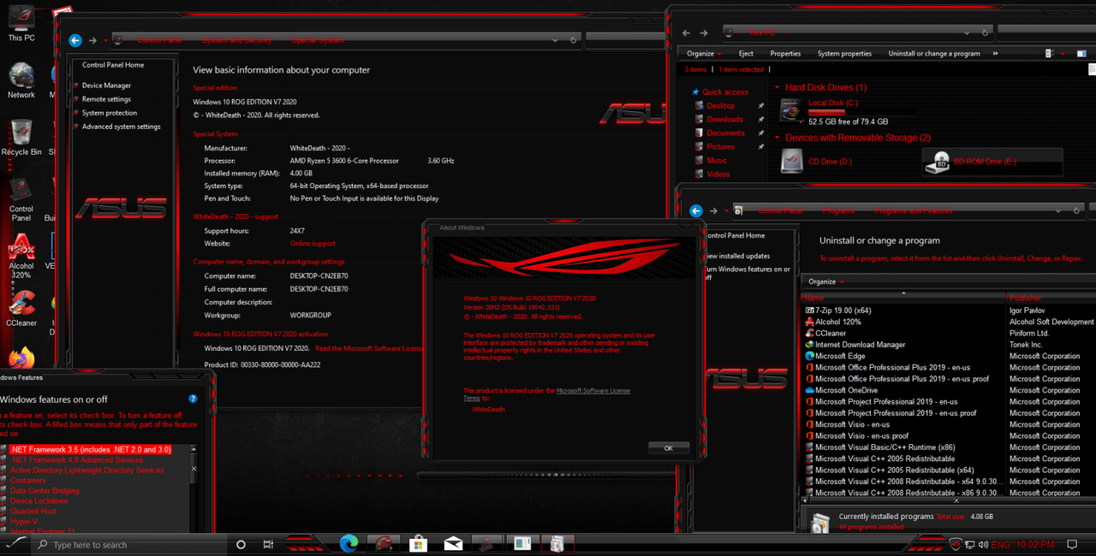Expand the toolbar overflow chevron in This PC

coord(995,53)
